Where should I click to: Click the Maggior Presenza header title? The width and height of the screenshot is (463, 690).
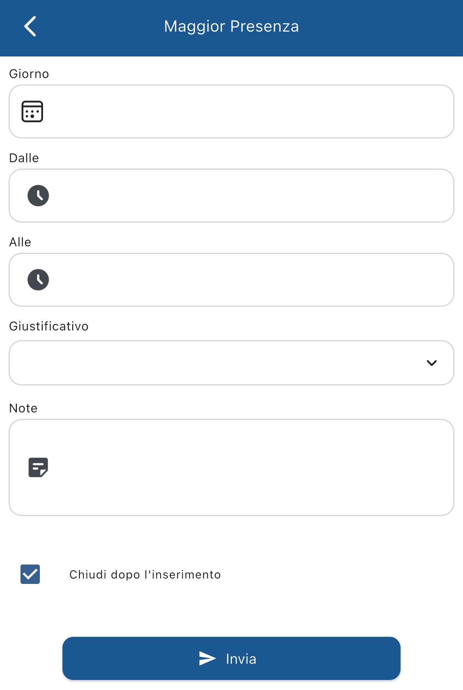231,26
